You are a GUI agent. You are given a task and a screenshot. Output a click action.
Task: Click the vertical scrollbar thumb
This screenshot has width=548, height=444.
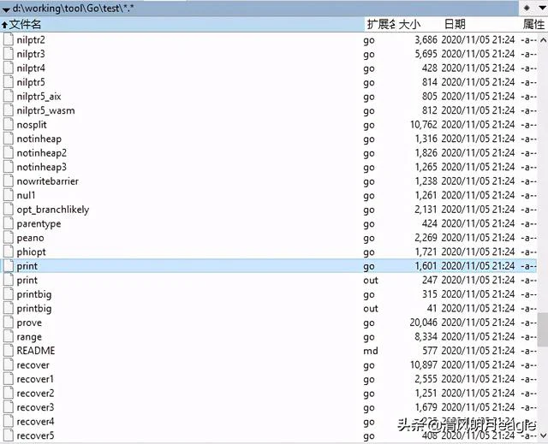543,329
